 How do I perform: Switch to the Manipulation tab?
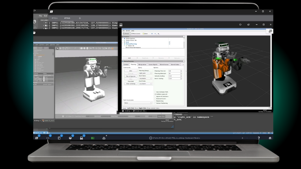click(142, 64)
